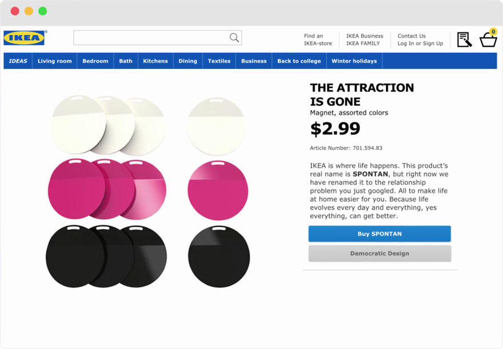This screenshot has height=349, width=503.
Task: Open the Back to college section
Action: (299, 61)
